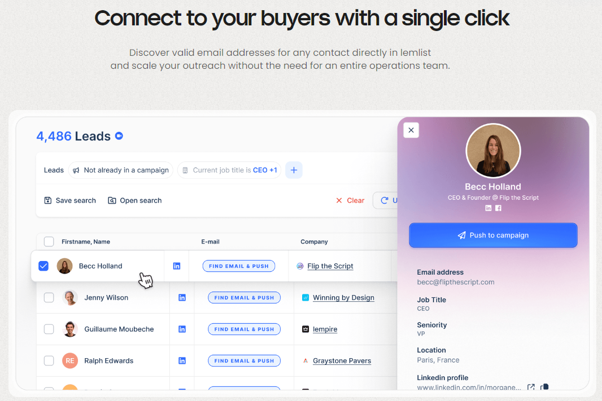The width and height of the screenshot is (602, 401).
Task: Uncheck Becc Holland's row checkbox
Action: pyautogui.click(x=43, y=266)
